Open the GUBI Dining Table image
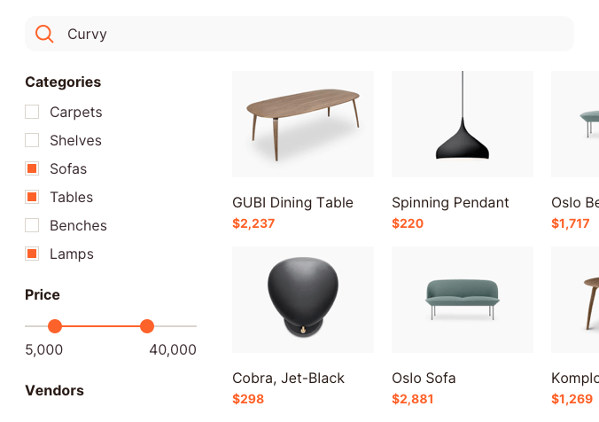The height and width of the screenshot is (422, 599). 303,124
